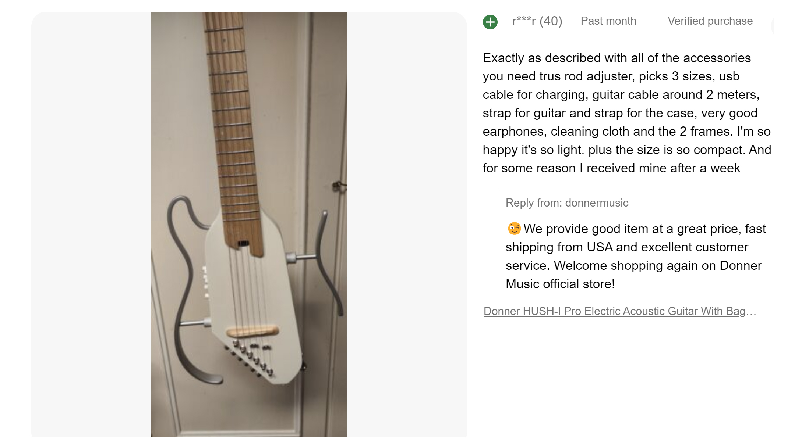
Task: Click the ellipsis ending the truncated product title
Action: pyautogui.click(x=752, y=312)
